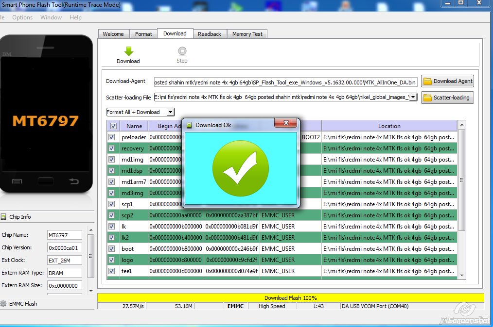Open the Format All + Download dropdown
The height and width of the screenshot is (327, 493).
pyautogui.click(x=170, y=112)
